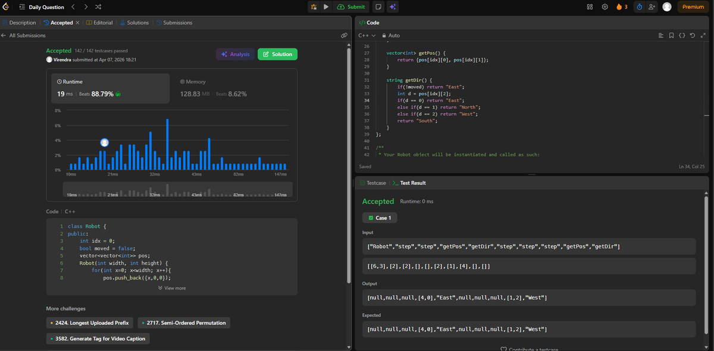Switch to the Description tab
The image size is (714, 351).
coord(19,23)
